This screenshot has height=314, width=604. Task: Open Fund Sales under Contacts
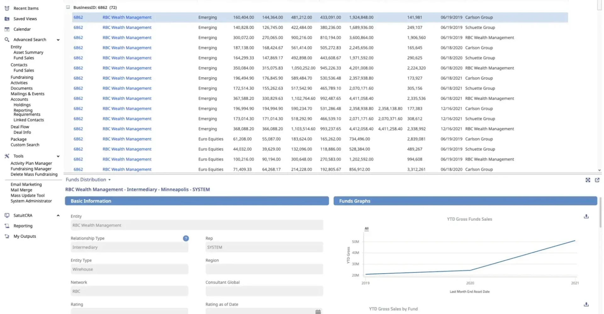tap(24, 70)
